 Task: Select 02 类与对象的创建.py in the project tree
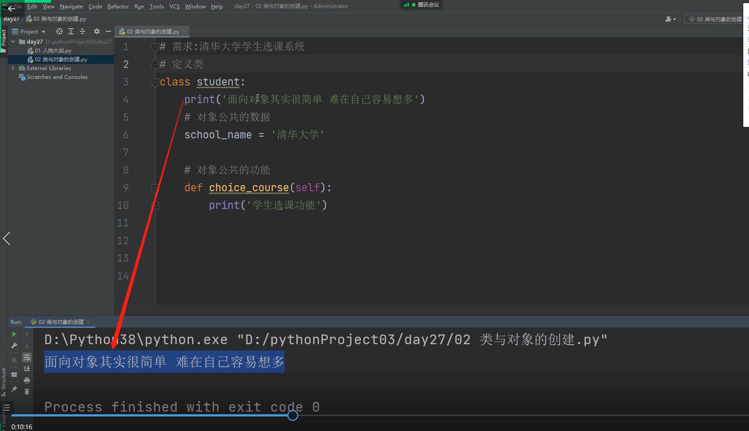(x=61, y=59)
